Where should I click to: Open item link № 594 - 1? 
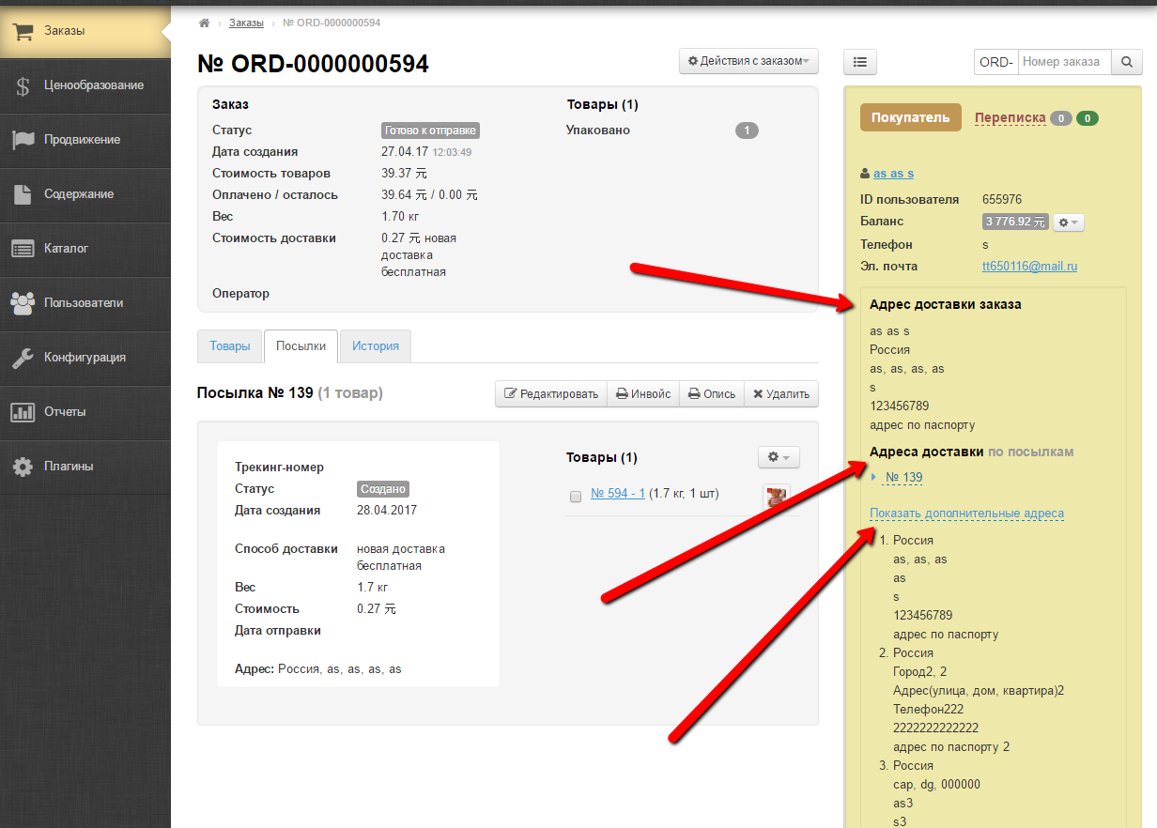point(618,494)
